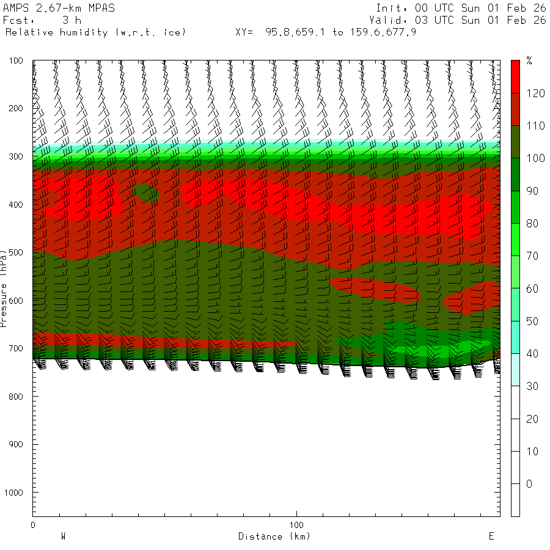Click the green colorbar swatch between 80 and 90
Screen dimensions: 550x550
pos(515,207)
